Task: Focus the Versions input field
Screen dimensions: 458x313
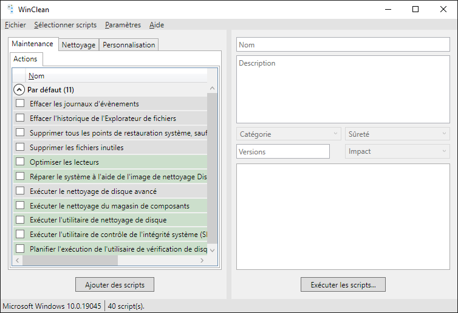Action: click(283, 151)
